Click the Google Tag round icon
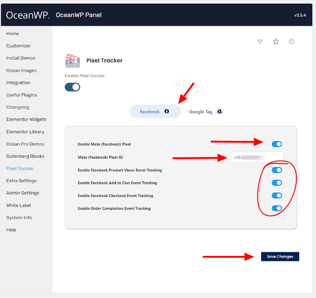The image size is (316, 298). [219, 112]
